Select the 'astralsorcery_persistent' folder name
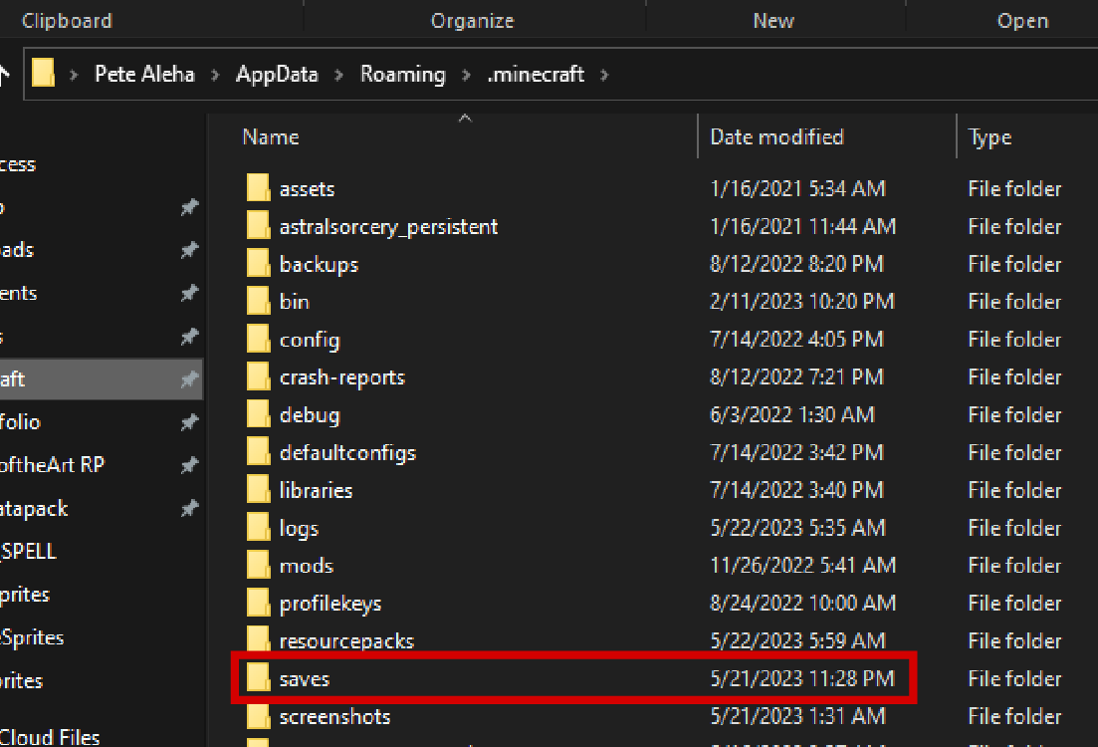Image resolution: width=1098 pixels, height=747 pixels. [x=388, y=226]
